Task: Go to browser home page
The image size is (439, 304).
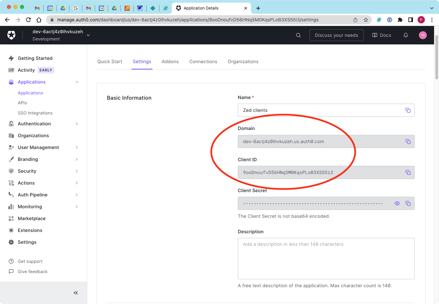Action: pos(39,20)
